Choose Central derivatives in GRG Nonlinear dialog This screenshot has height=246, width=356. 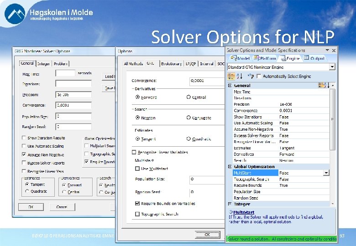pyautogui.click(x=64, y=192)
